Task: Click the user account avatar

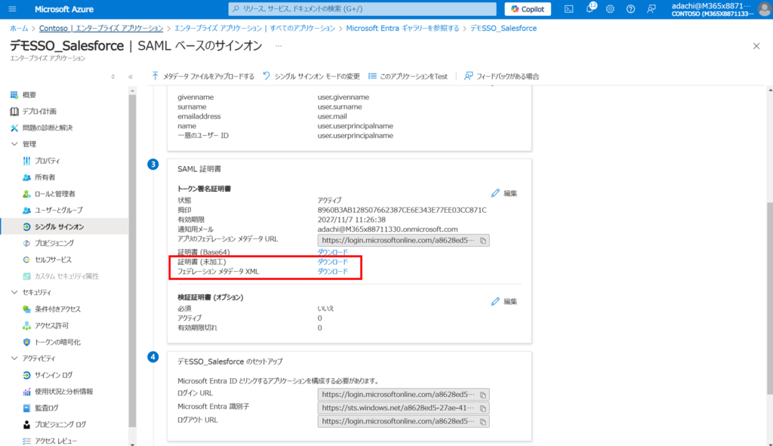Action: (x=765, y=9)
